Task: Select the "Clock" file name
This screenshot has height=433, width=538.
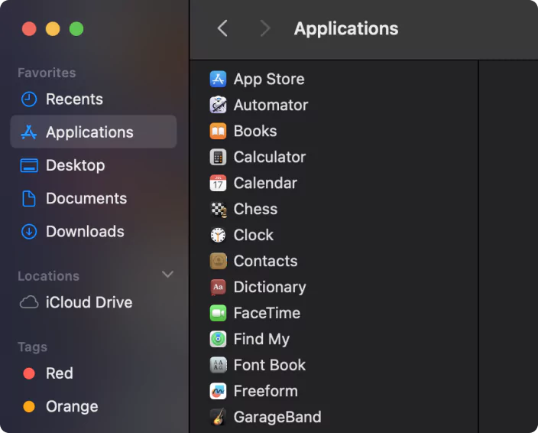Action: 254,235
